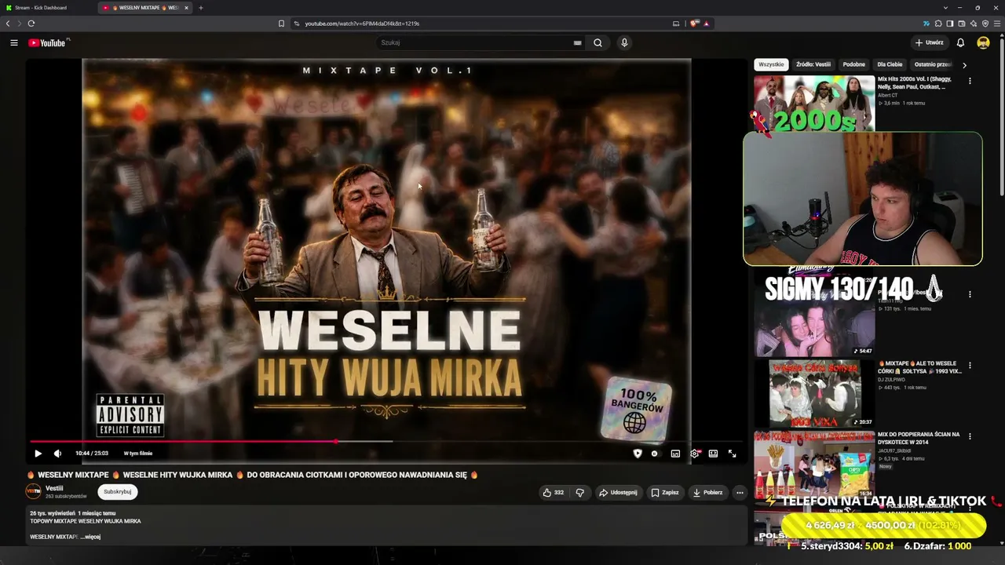Like the video with 332 likes
Screen dimensions: 1005x565
coord(553,493)
